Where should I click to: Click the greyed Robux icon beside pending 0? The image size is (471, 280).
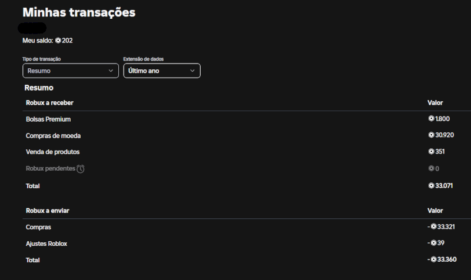[x=431, y=169]
